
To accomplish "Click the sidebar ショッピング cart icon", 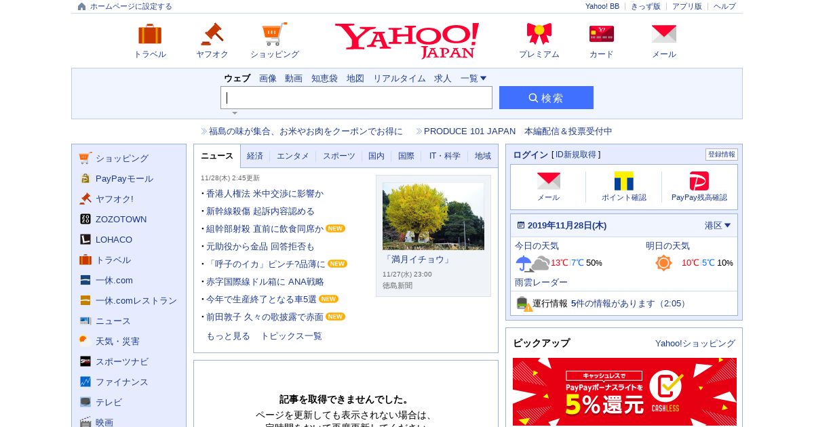I will click(x=85, y=158).
